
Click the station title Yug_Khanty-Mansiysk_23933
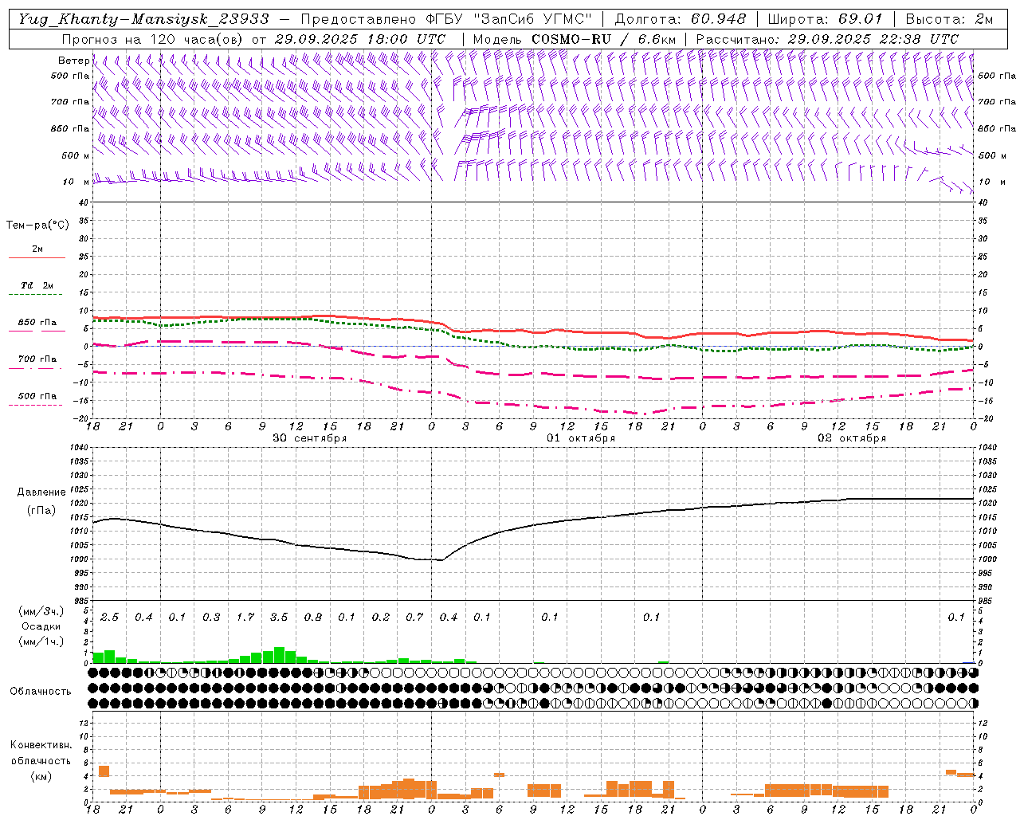tap(143, 19)
